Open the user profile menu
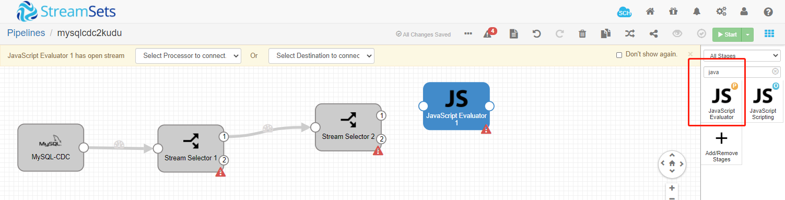This screenshot has width=785, height=200. [744, 11]
